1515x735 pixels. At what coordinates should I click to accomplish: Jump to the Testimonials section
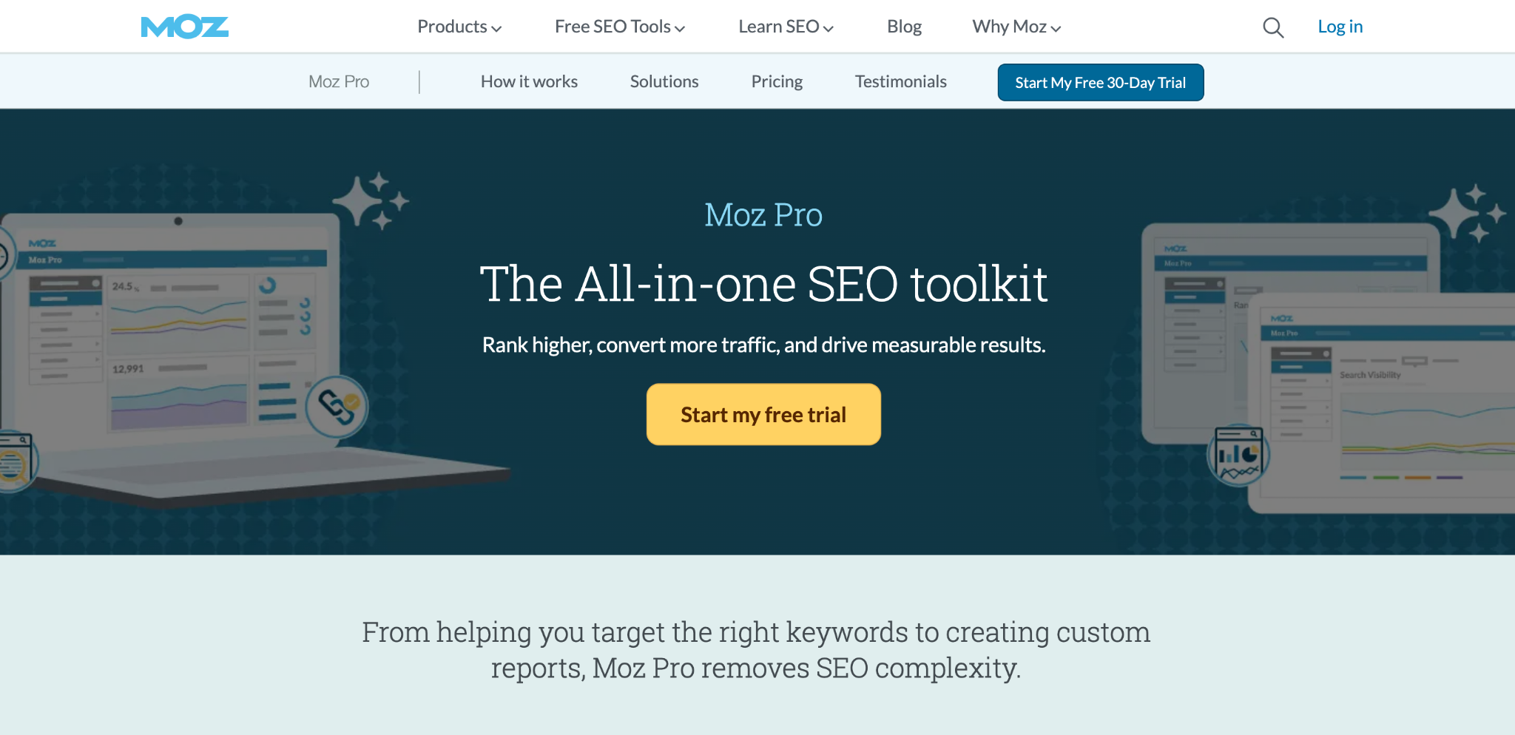[x=901, y=81]
